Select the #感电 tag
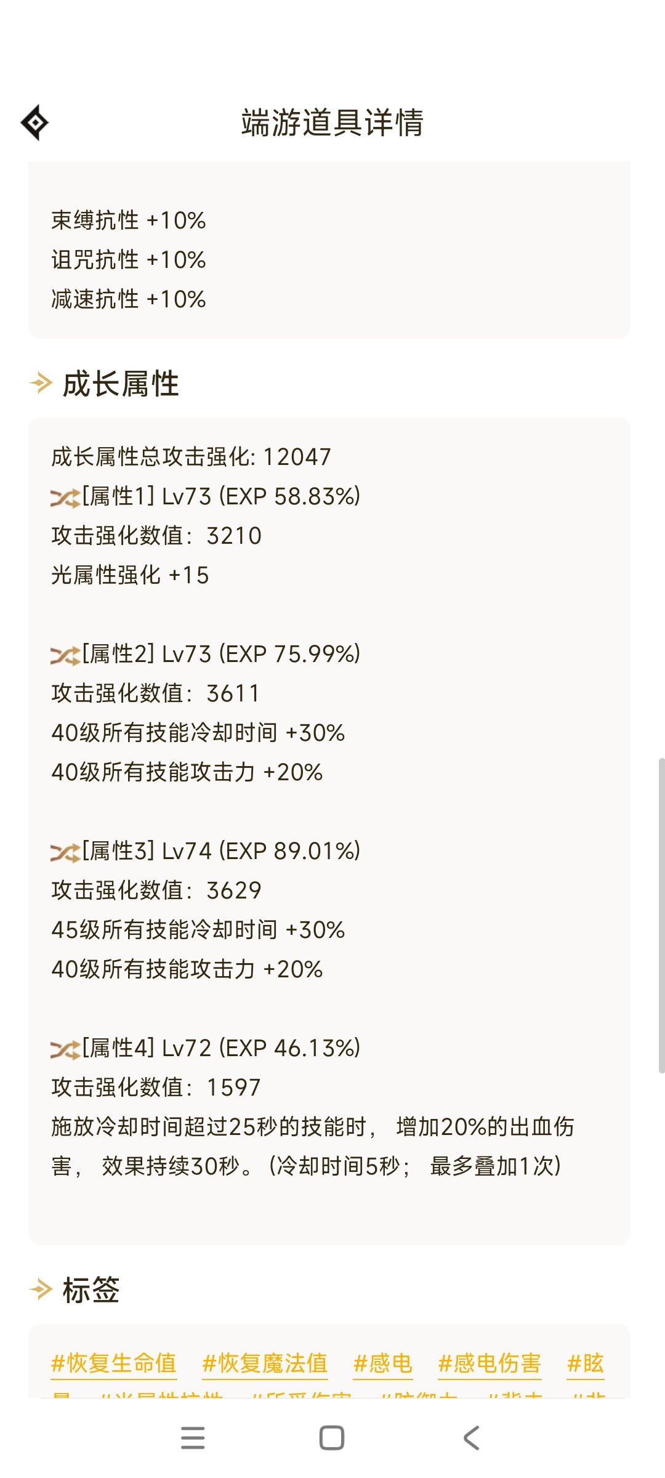Viewport: 665px width, 1478px height. [383, 1363]
